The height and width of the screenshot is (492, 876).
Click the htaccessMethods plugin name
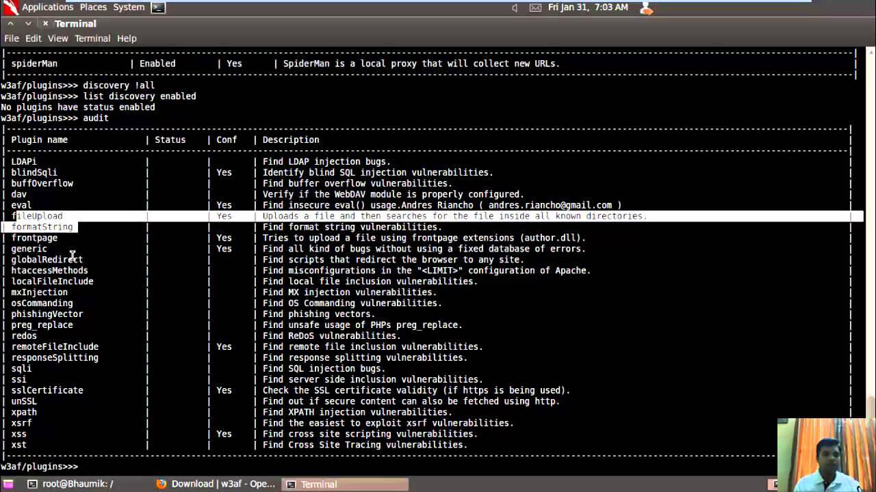click(x=49, y=271)
